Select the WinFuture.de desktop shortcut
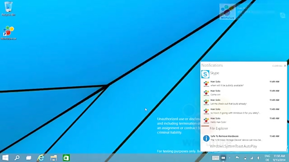Image resolution: width=289 pixels, height=162 pixels. [x=8, y=33]
